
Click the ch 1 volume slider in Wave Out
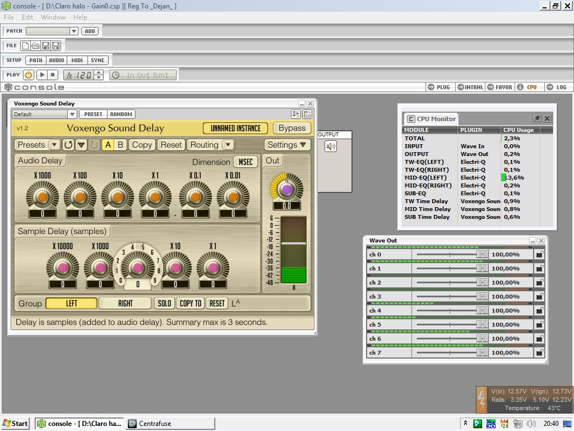click(x=452, y=269)
